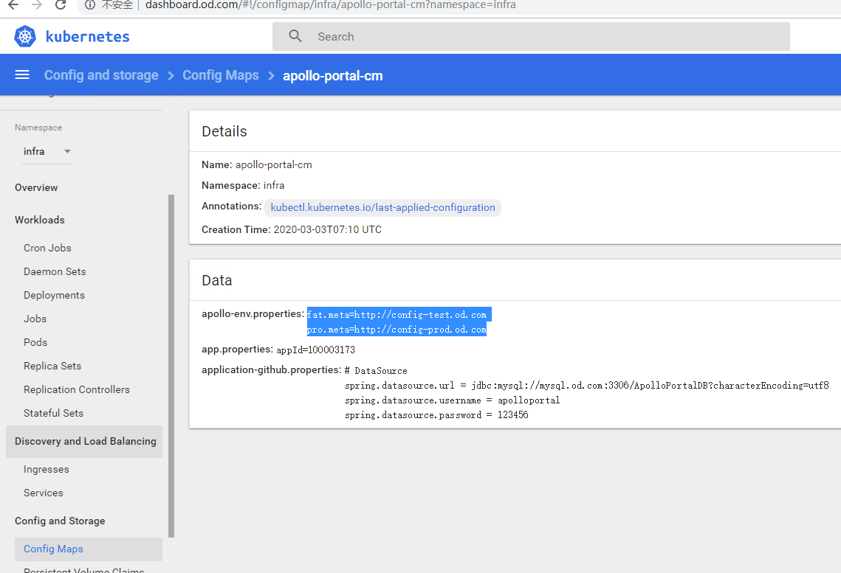
Task: Go to Config Maps breadcrumb
Action: (221, 75)
